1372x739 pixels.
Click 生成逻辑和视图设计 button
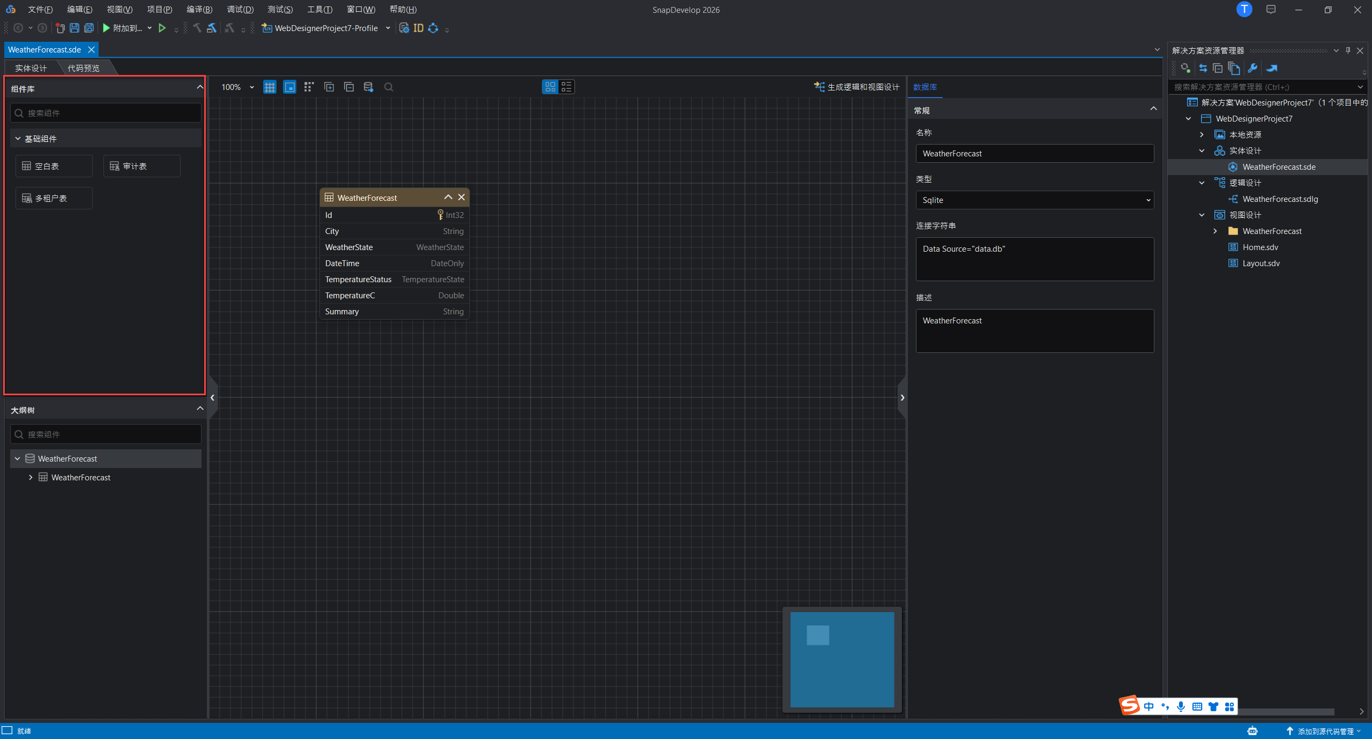857,87
